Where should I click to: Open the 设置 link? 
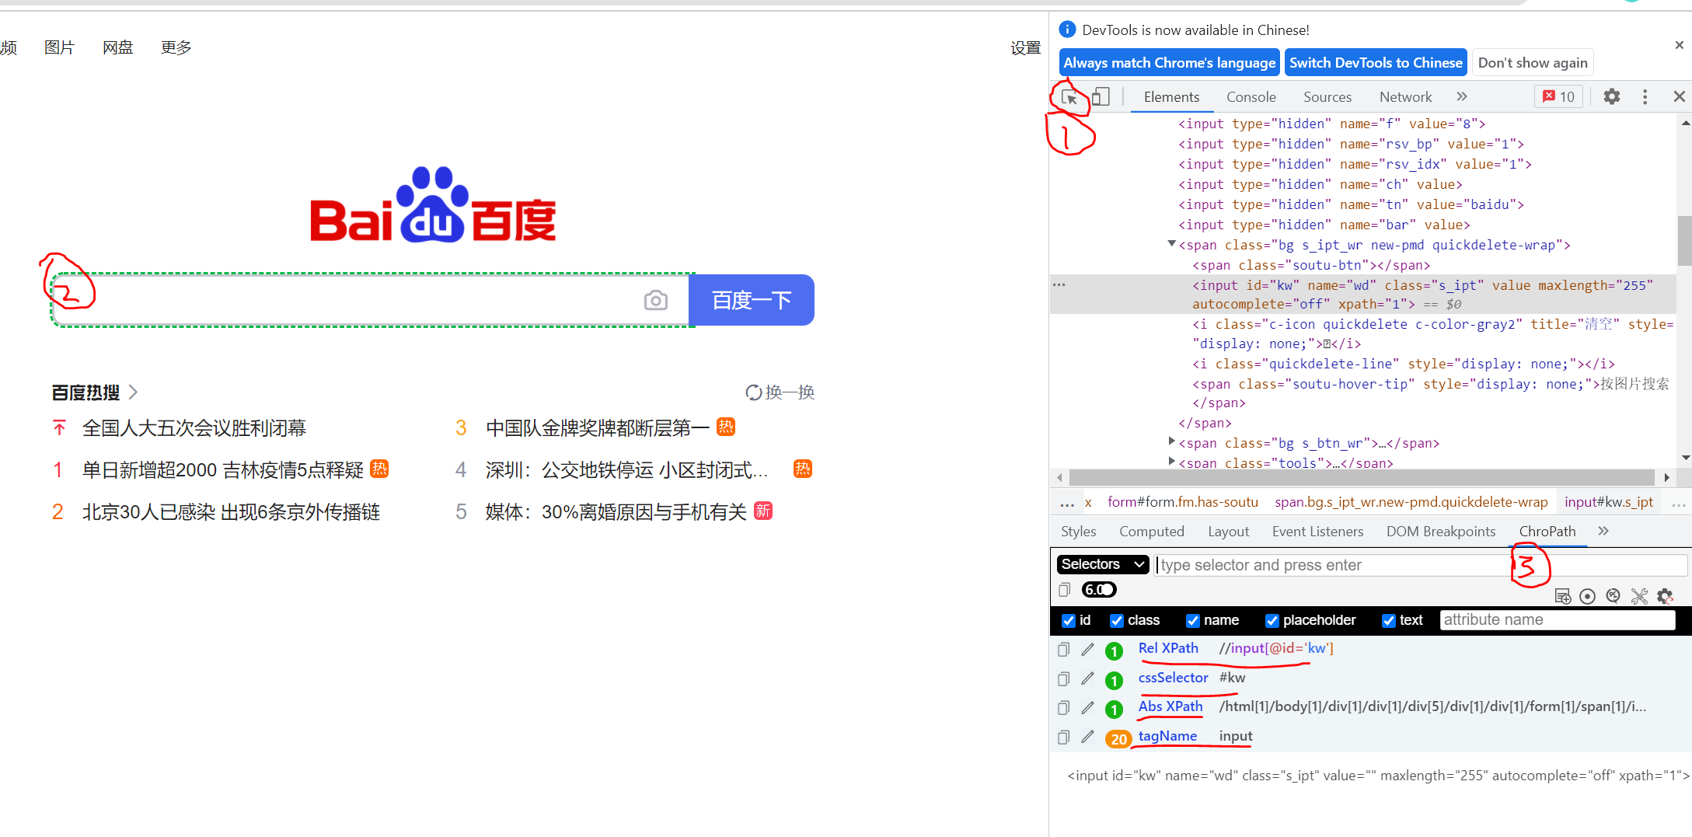coord(1026,47)
